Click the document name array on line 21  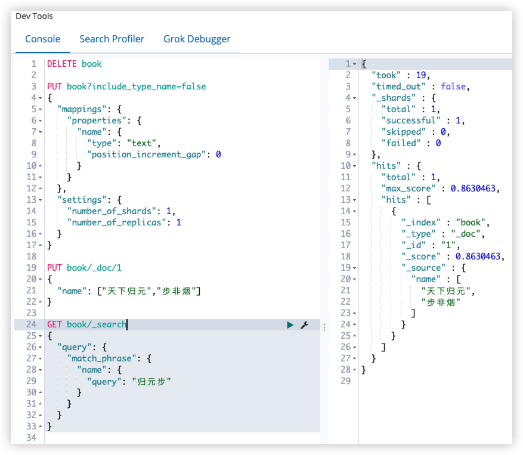(x=129, y=291)
